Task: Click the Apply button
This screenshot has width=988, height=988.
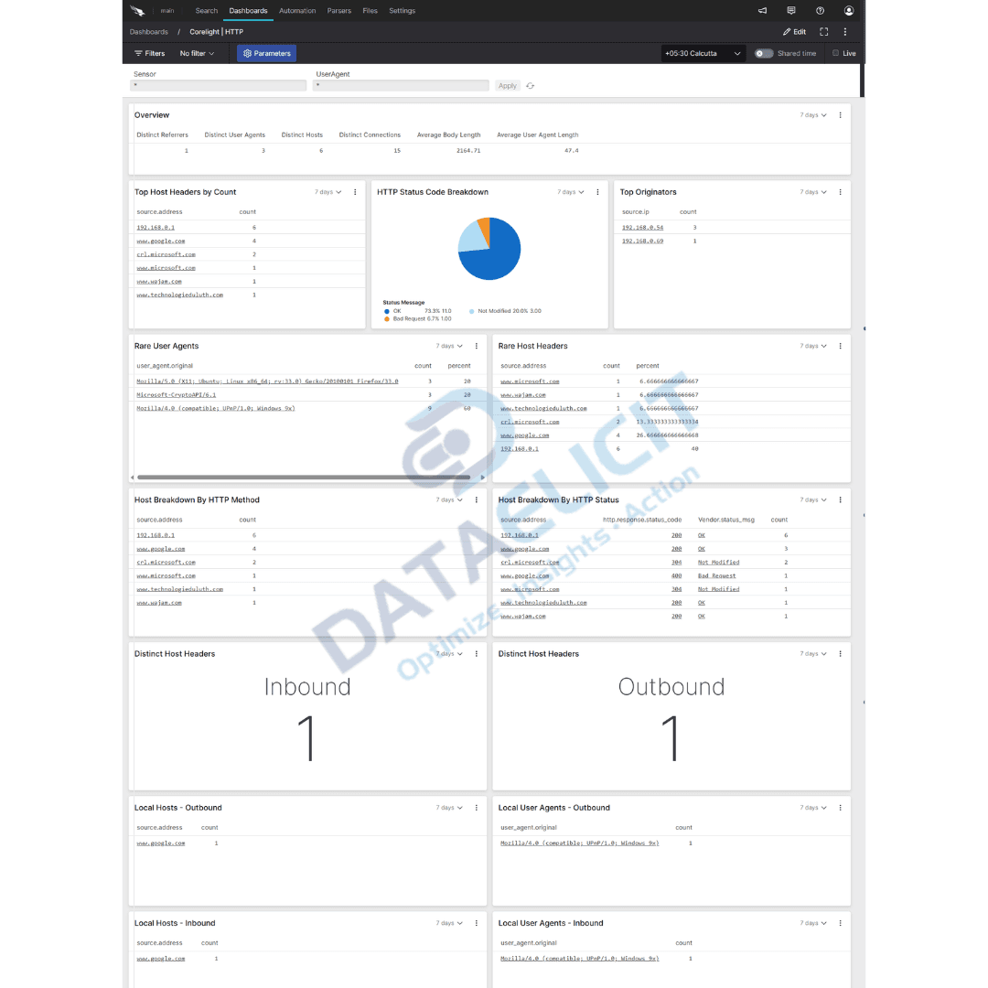Action: [x=507, y=85]
